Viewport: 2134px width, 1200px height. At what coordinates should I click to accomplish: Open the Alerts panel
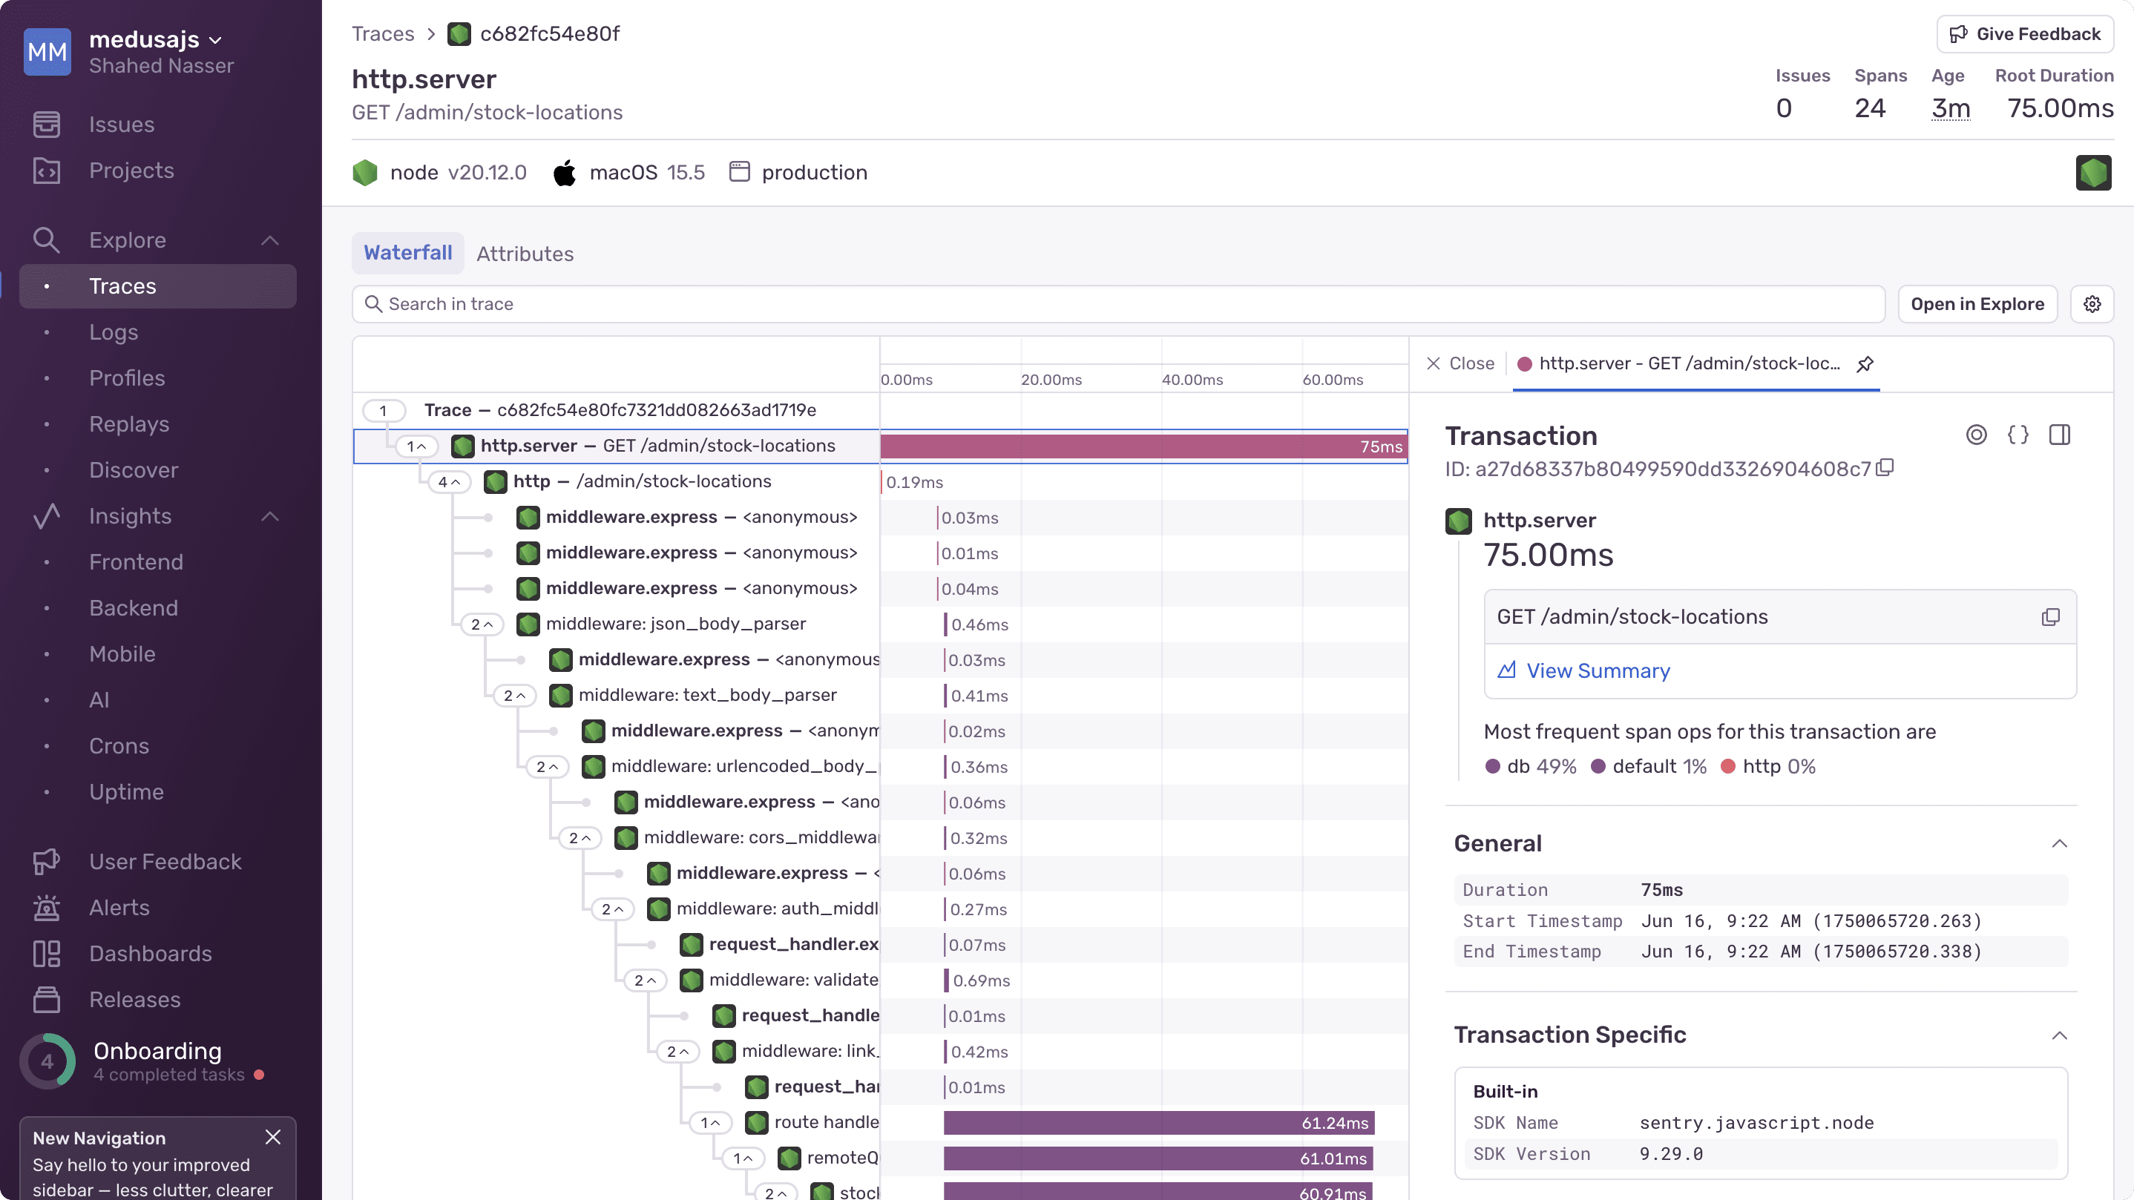[119, 908]
